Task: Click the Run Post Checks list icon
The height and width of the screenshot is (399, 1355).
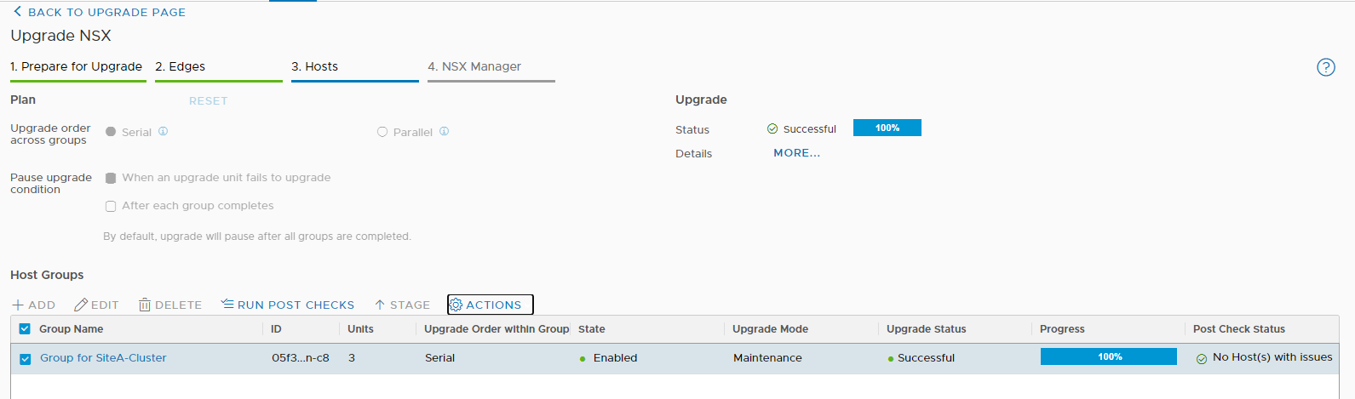Action: [x=227, y=304]
